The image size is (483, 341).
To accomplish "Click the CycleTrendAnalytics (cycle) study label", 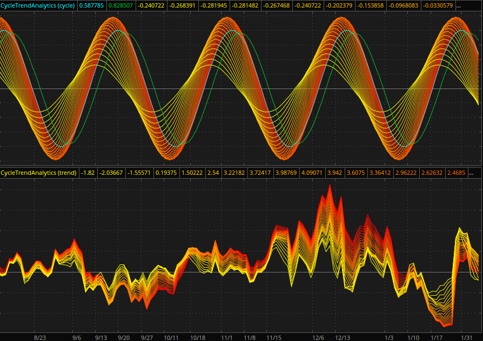I will (x=38, y=5).
